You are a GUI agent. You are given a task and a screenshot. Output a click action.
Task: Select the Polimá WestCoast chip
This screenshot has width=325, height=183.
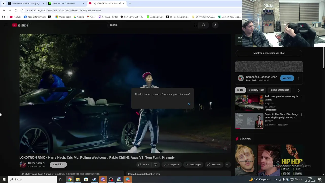[x=279, y=90]
